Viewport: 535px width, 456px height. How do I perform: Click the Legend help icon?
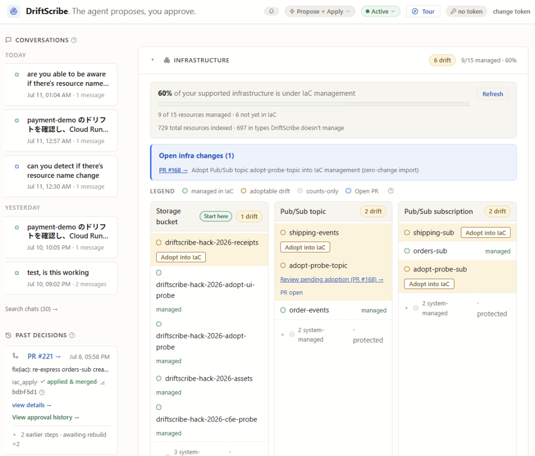391,191
